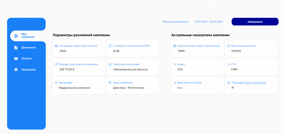The width and height of the screenshot is (284, 134).
Task: Open the см. статистику link
Action: [256, 83]
